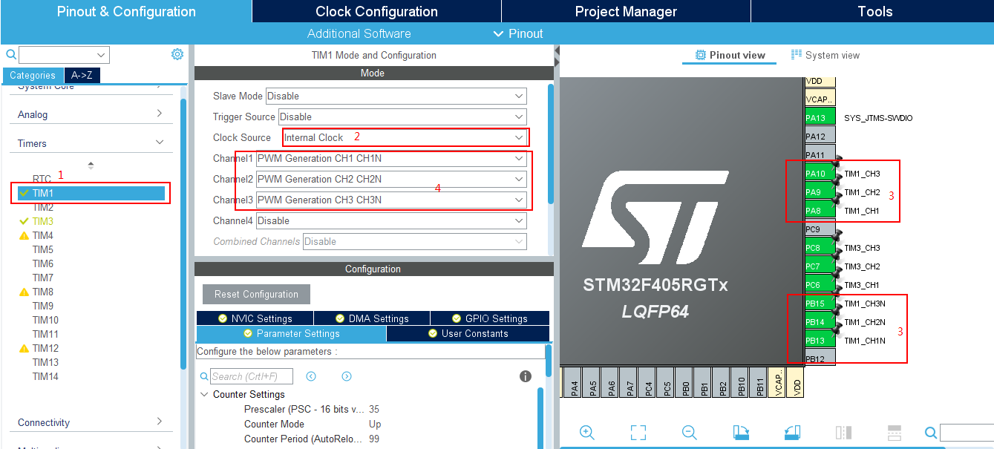Rotate the chip counterclockwise
Viewport: 994px width, 449px height.
[791, 432]
